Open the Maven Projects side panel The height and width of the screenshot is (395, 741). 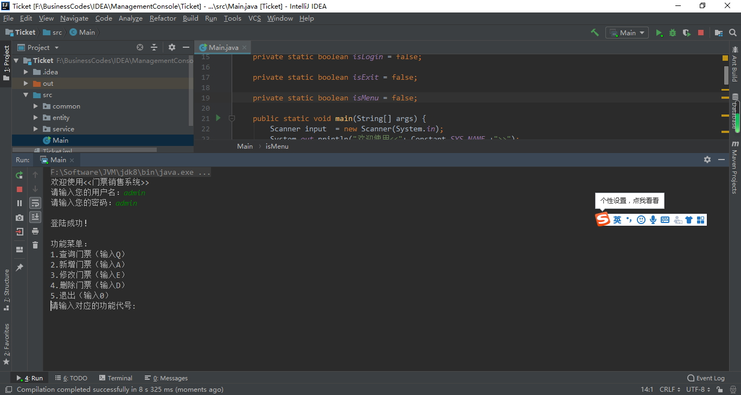click(735, 167)
